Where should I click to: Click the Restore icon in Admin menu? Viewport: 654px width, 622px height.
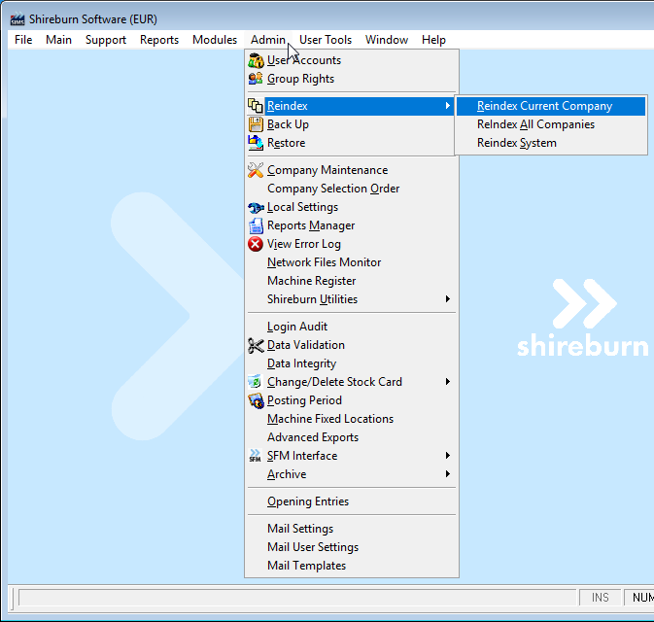256,143
